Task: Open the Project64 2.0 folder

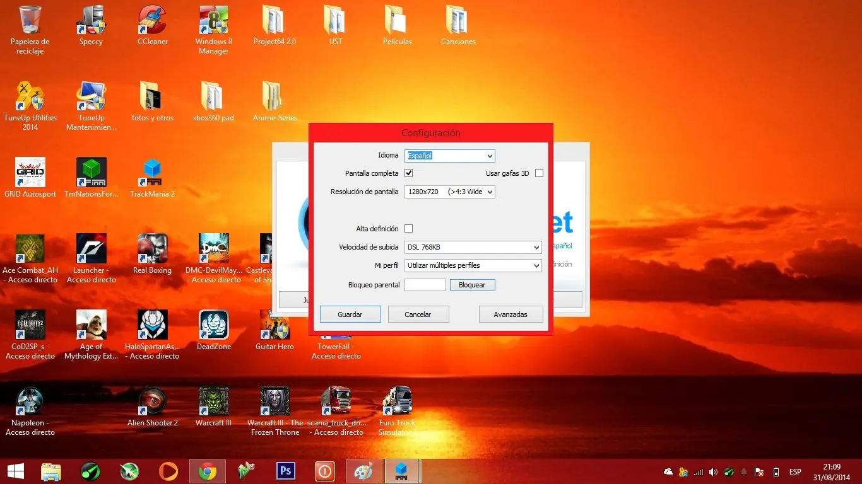Action: (275, 25)
